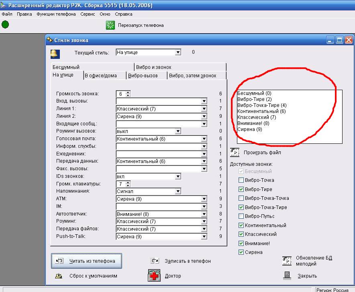Open the Функции телефона menu
The image size is (355, 292).
(56, 14)
